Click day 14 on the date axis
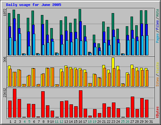This screenshot has width=161, height=125. [71, 122]
